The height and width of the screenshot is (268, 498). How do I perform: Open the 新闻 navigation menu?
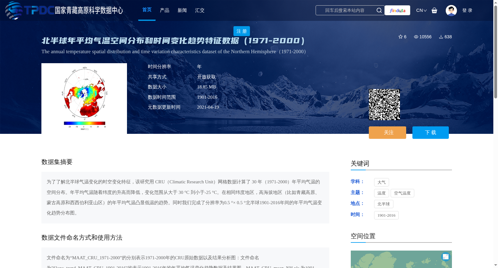[x=182, y=10]
